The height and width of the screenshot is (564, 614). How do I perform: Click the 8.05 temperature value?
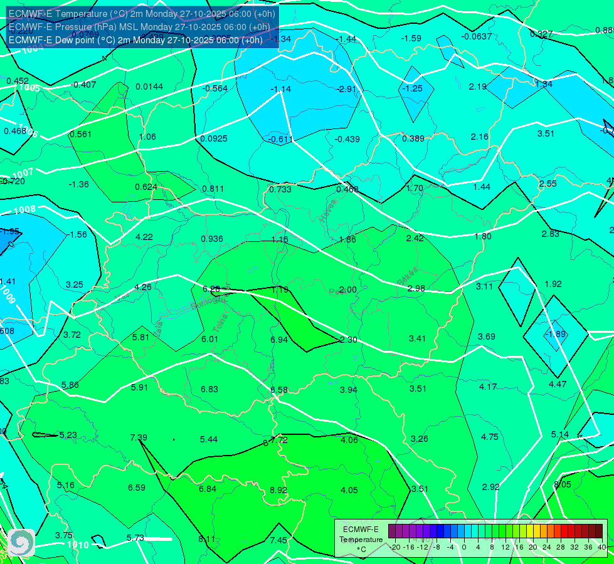563,484
